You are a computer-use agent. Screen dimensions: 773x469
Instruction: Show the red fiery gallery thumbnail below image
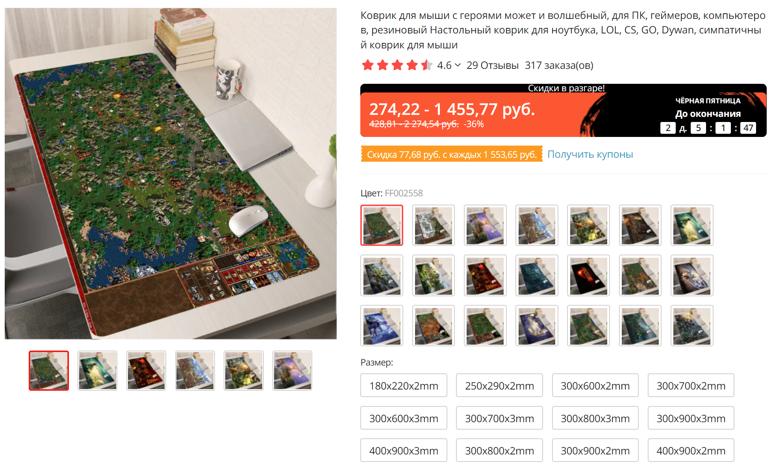[x=146, y=371]
